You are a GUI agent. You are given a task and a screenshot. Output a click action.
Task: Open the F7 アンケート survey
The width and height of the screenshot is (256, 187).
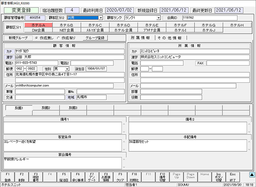tap(92, 177)
